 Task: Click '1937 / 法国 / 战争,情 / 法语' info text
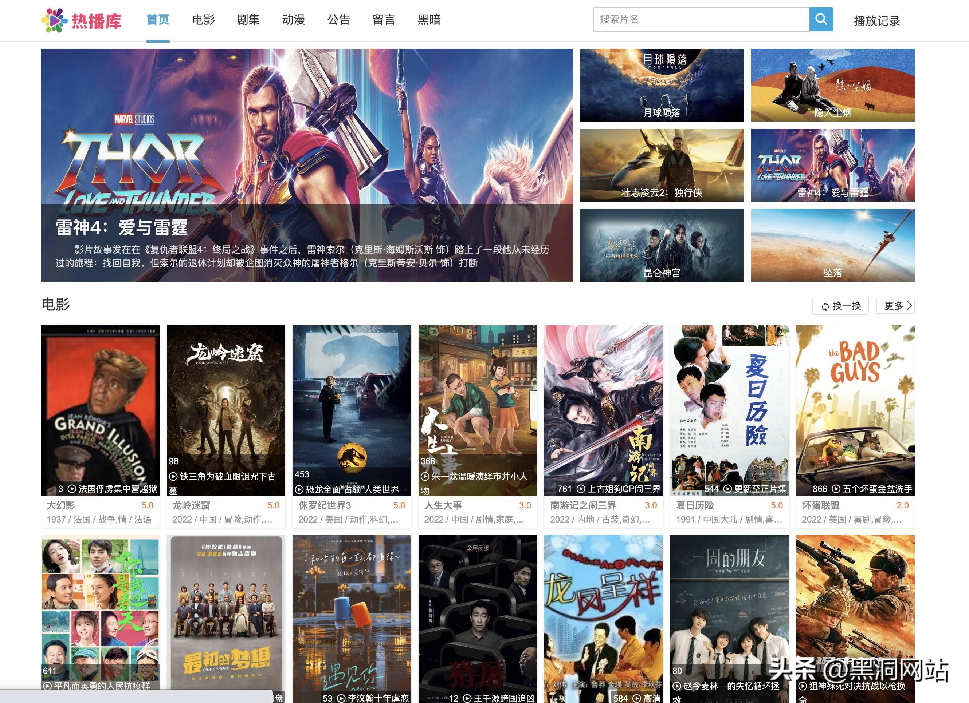tap(99, 520)
